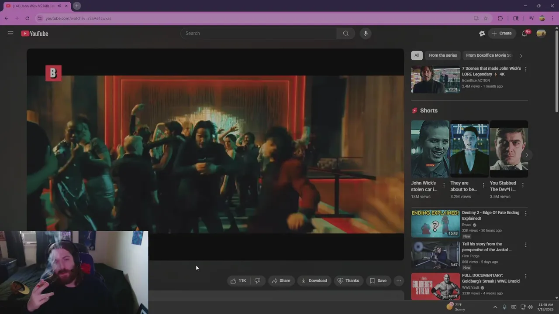
Task: Open Goldberg's Streak documentary thumbnail
Action: coord(435,287)
